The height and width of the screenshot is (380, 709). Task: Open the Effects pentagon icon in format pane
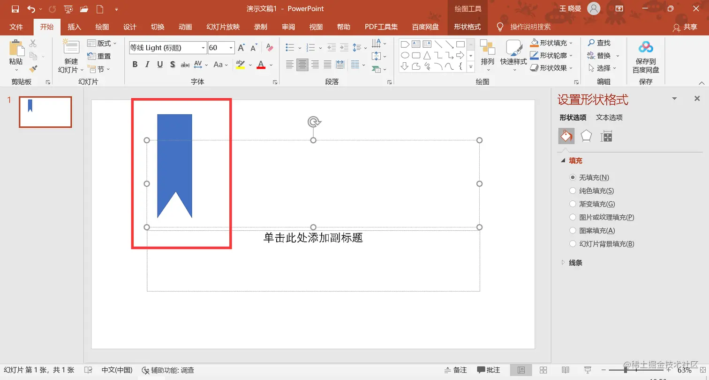click(x=586, y=136)
